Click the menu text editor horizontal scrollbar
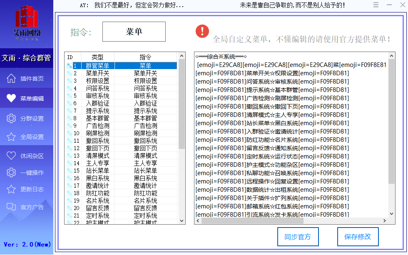The height and width of the screenshot is (255, 408). pos(291,221)
